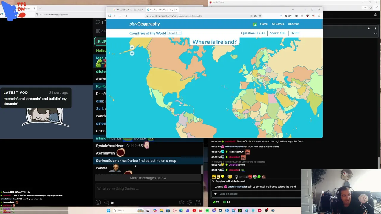Open destiny.gg chat settings gear
The image size is (381, 214).
point(190,203)
